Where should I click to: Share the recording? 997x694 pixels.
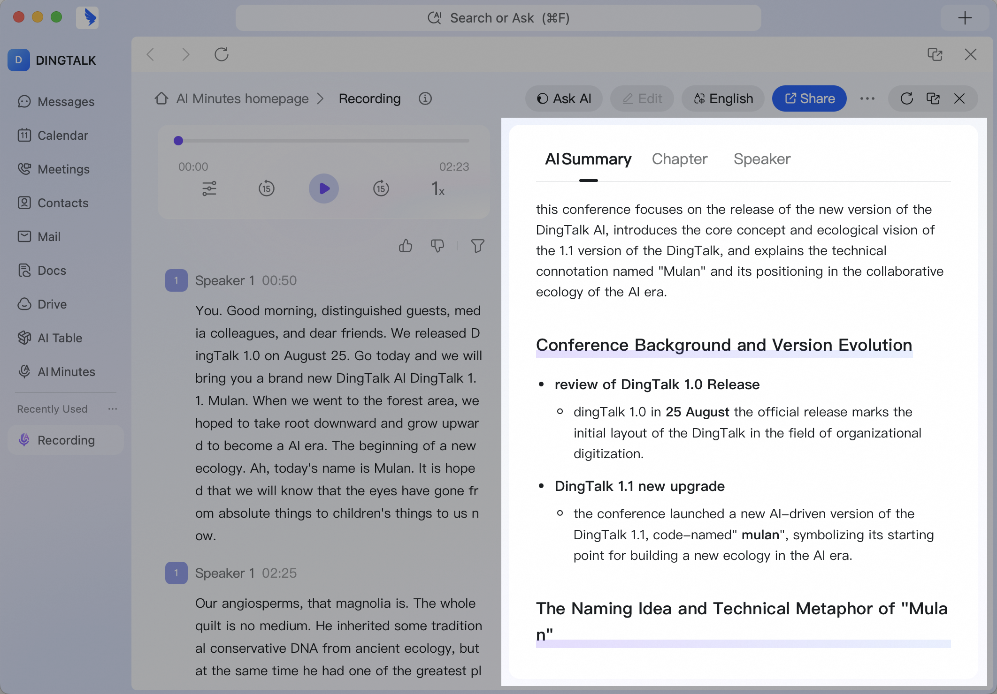click(810, 98)
